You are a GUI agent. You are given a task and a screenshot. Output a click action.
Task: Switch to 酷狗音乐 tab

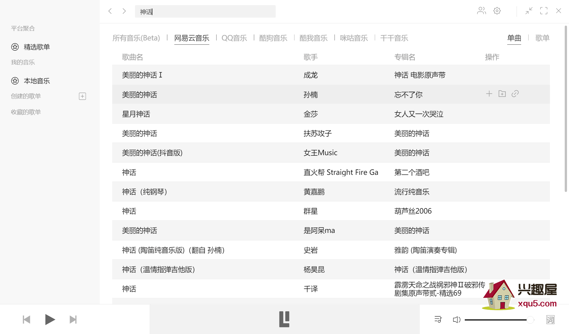tap(273, 38)
